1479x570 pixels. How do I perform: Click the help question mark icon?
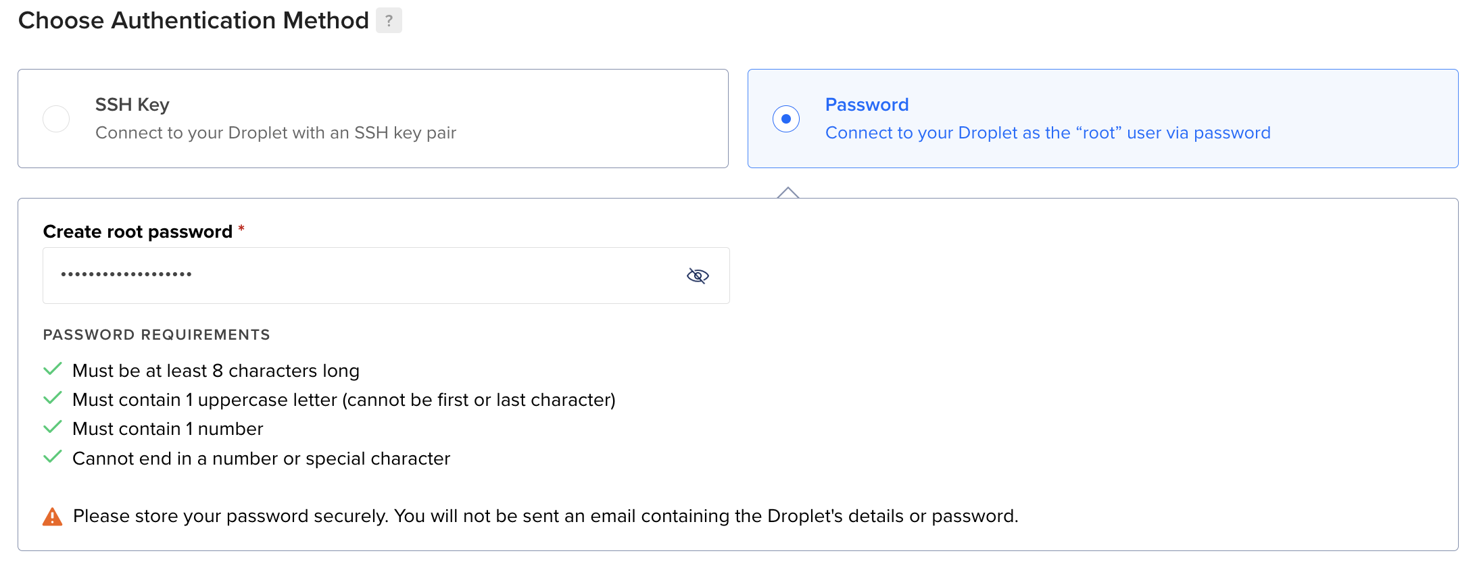coord(389,20)
